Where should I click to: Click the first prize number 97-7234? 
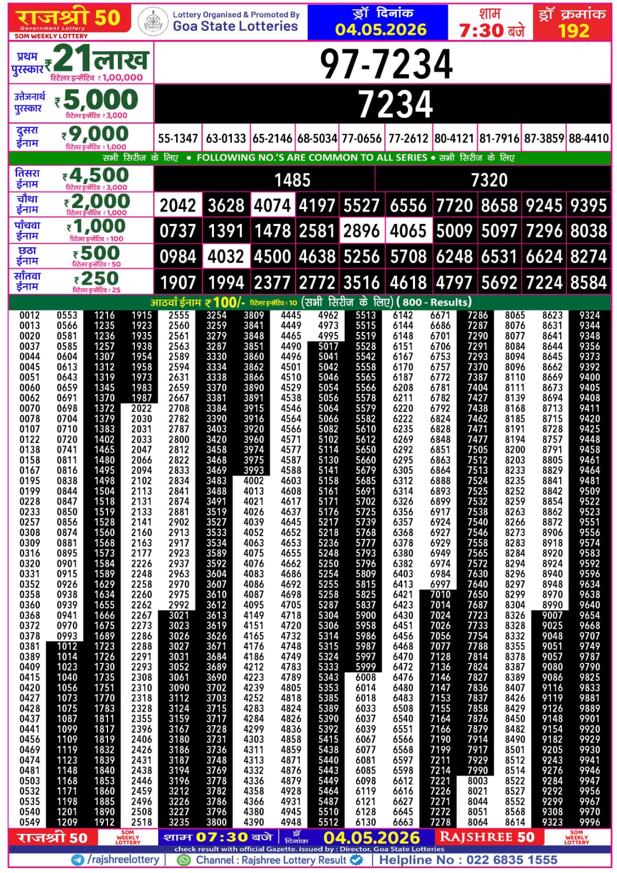(x=386, y=64)
